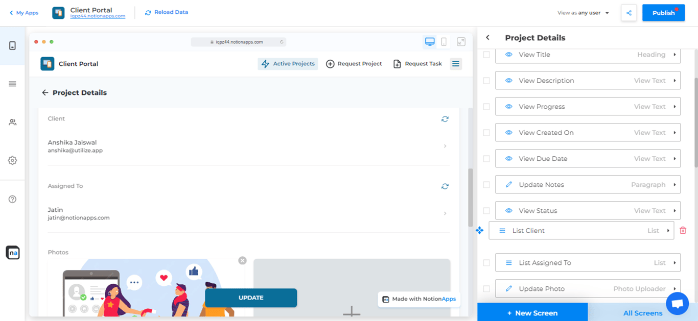The width and height of the screenshot is (698, 321).
Task: Collapse panel with back chevron
Action: coord(487,38)
